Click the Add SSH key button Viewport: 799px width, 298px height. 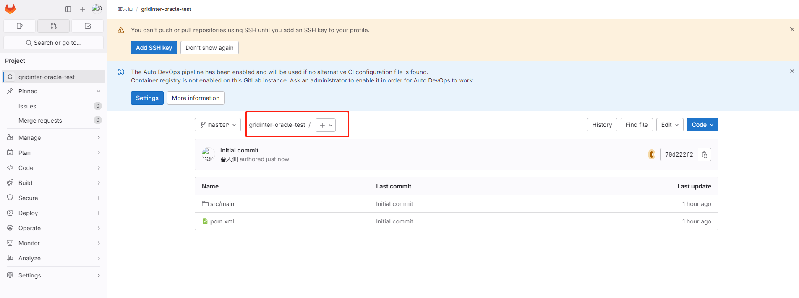click(154, 48)
